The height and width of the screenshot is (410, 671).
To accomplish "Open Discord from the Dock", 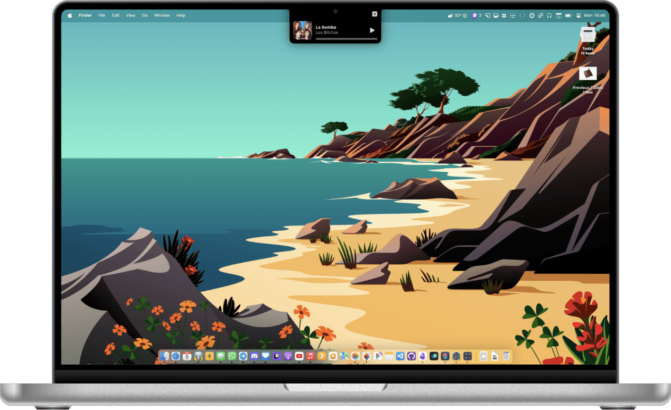I will pos(255,357).
